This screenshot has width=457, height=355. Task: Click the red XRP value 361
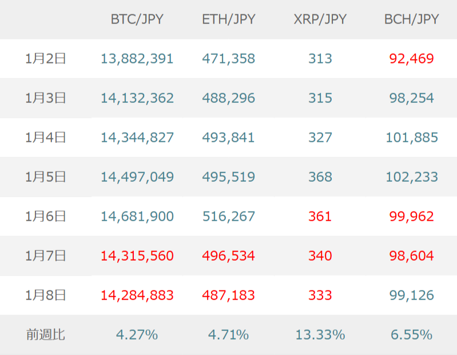point(320,217)
